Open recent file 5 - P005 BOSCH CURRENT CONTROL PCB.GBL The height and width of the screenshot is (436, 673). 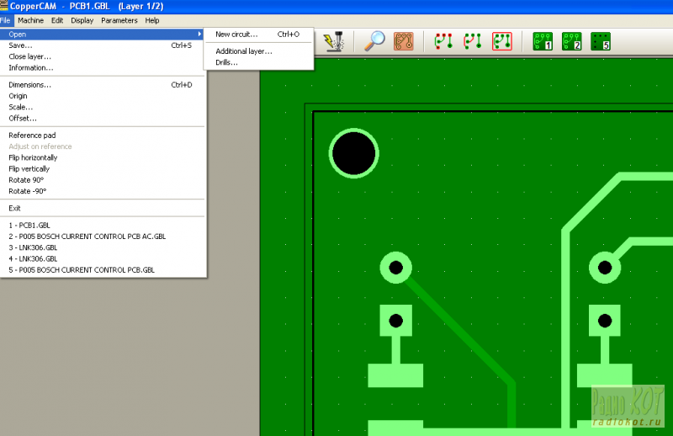(x=102, y=269)
